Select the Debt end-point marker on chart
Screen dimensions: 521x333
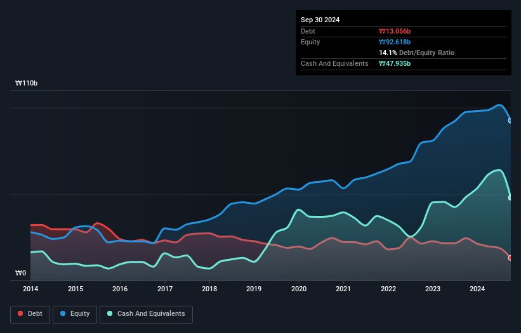click(510, 258)
